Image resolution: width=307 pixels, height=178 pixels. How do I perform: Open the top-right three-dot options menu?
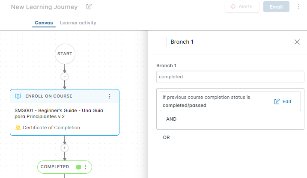[299, 7]
